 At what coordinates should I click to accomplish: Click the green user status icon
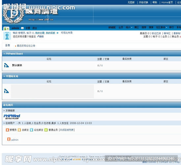tap(6, 28)
